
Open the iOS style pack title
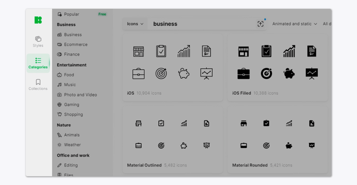pyautogui.click(x=131, y=93)
